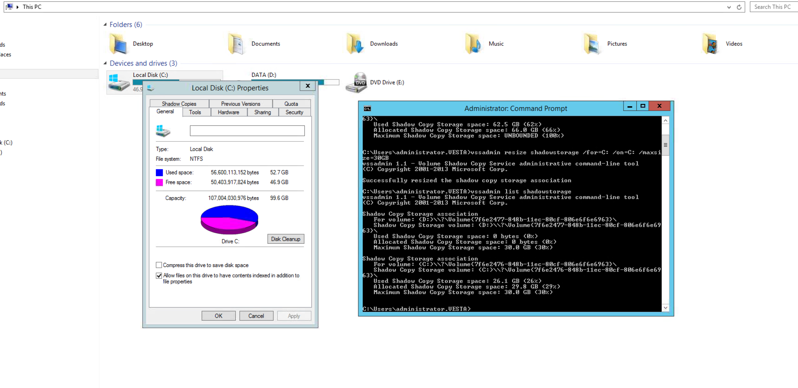Switch to the Previous Versions tab
Screen dimensions: 798x388
241,104
